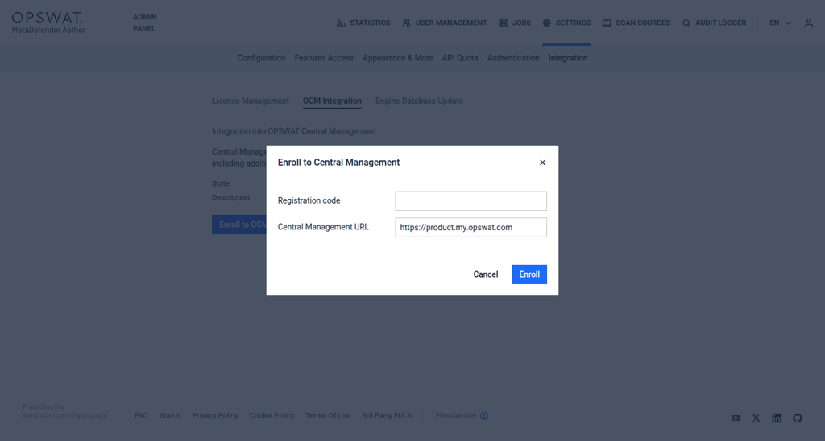825x441 pixels.
Task: Click the info icon beside Filescan-Dev
Action: [484, 416]
